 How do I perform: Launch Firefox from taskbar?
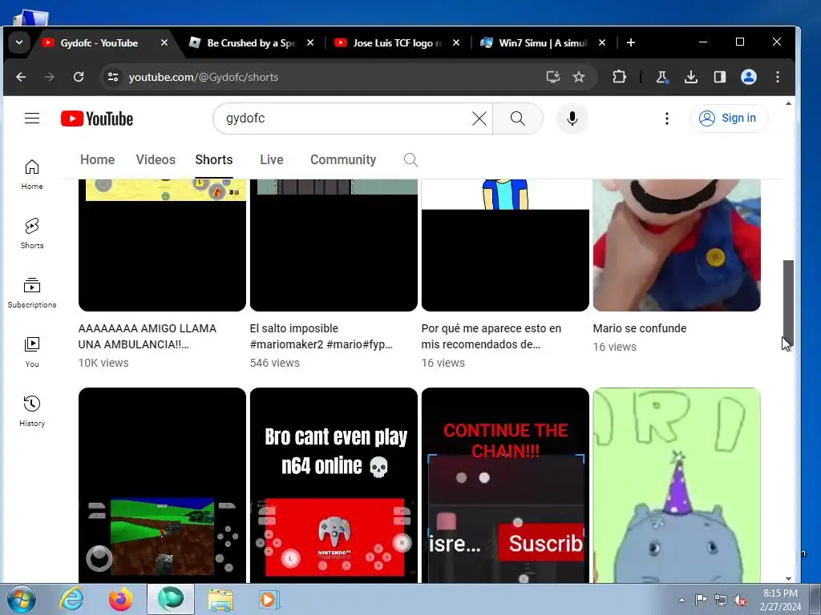pos(120,599)
